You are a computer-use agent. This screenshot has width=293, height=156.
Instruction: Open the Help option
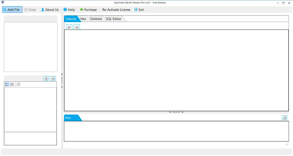(x=69, y=10)
